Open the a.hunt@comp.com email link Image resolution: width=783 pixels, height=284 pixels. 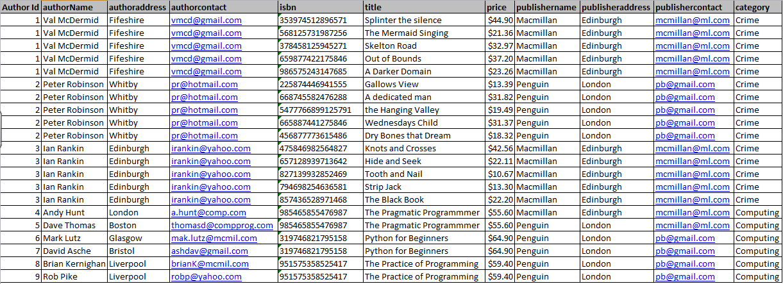[208, 212]
